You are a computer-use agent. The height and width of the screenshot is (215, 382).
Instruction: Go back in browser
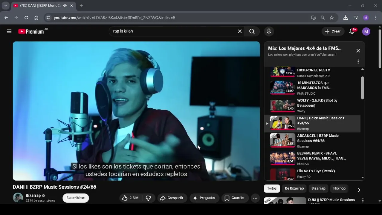pyautogui.click(x=6, y=18)
